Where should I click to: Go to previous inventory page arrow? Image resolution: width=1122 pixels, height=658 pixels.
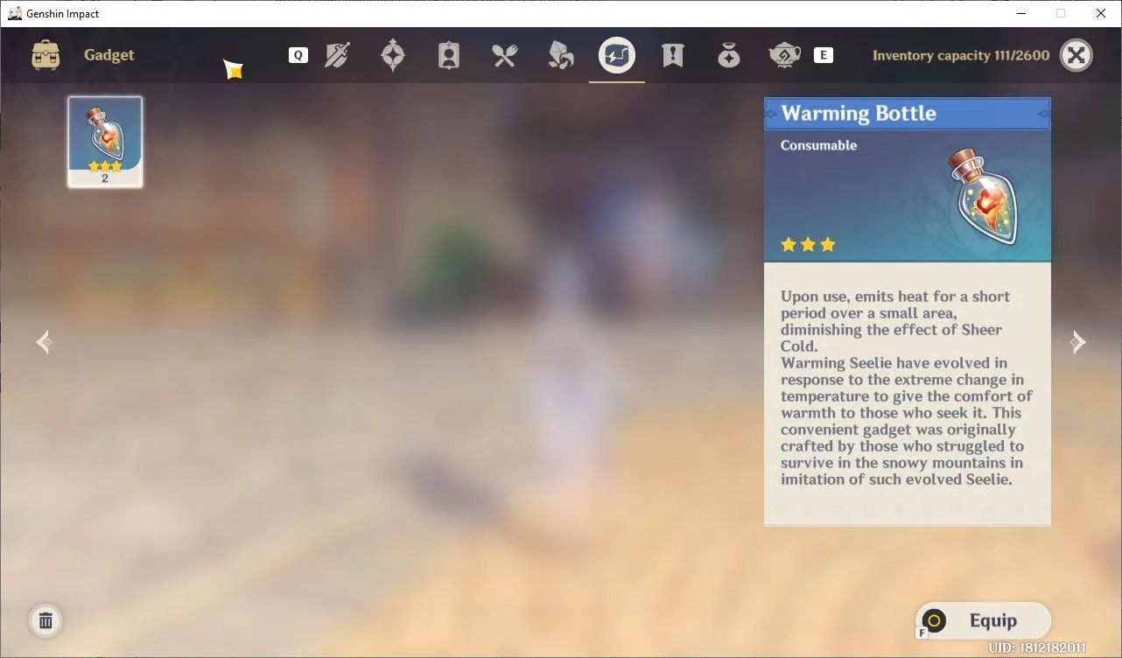point(44,342)
